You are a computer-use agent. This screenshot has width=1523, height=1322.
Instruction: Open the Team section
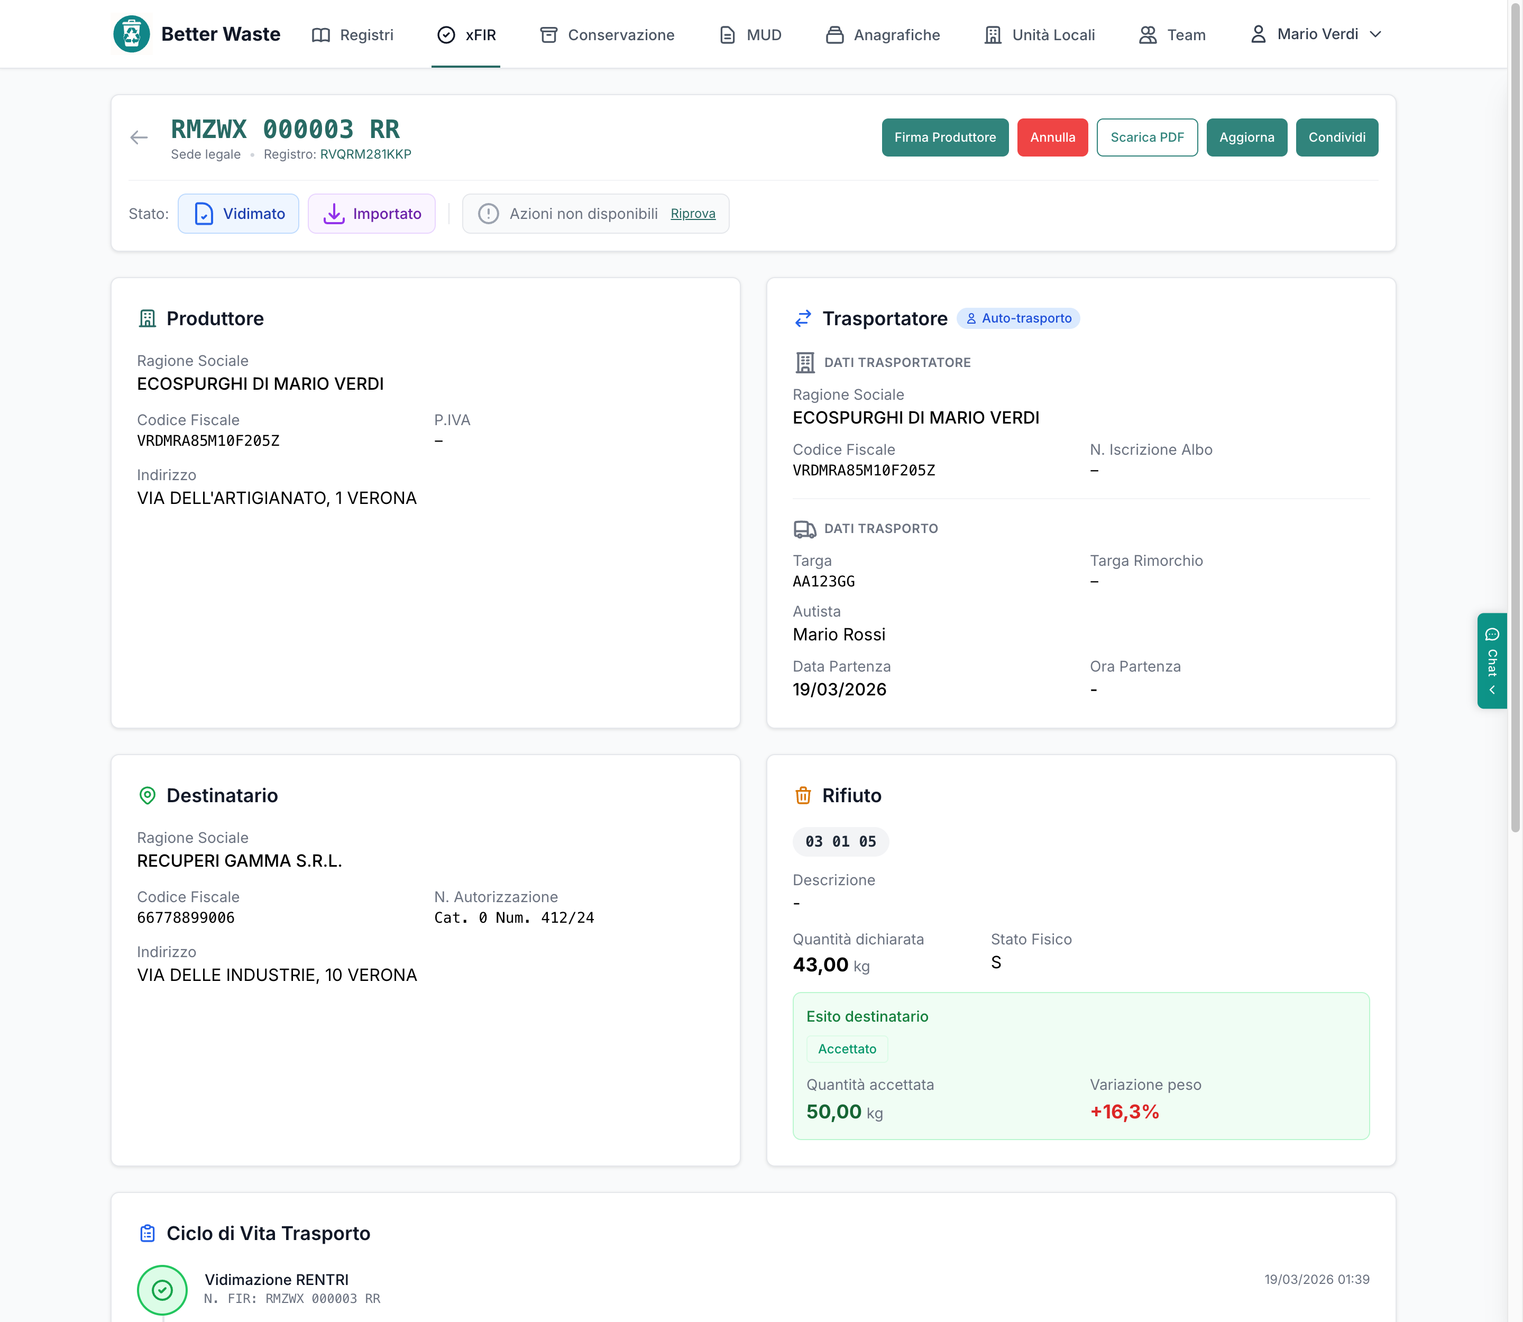coord(1172,35)
